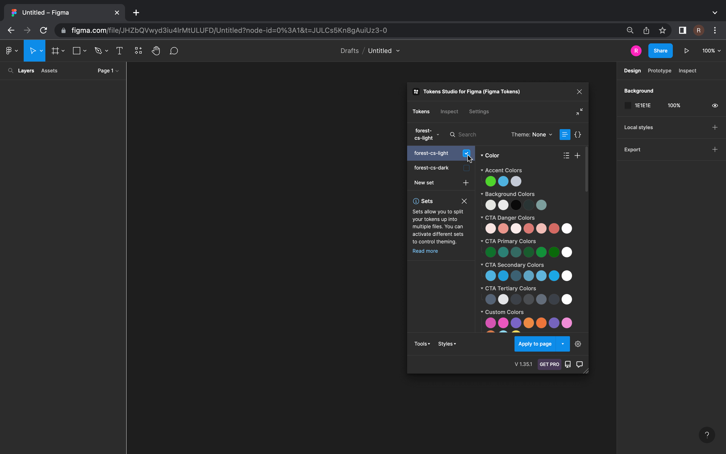Viewport: 726px width, 454px height.
Task: Open Tokens Studio apply settings gear
Action: click(x=578, y=344)
